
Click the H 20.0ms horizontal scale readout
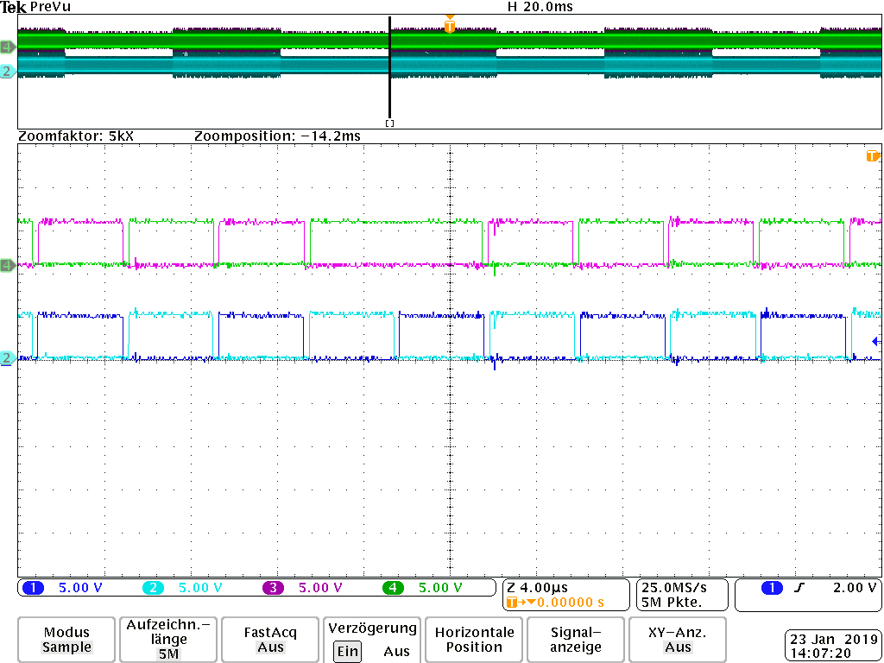click(x=540, y=7)
